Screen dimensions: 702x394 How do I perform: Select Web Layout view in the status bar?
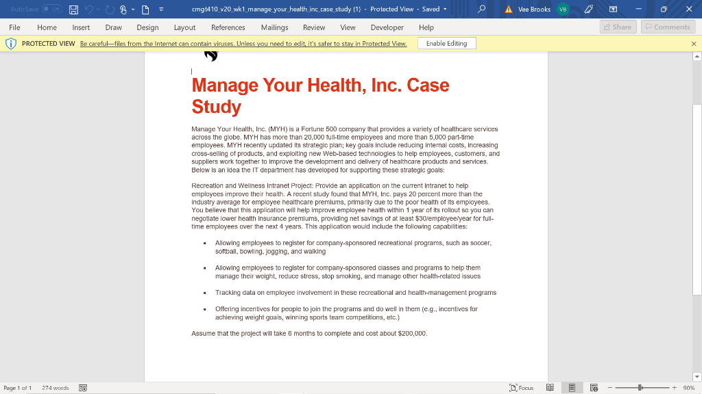595,387
